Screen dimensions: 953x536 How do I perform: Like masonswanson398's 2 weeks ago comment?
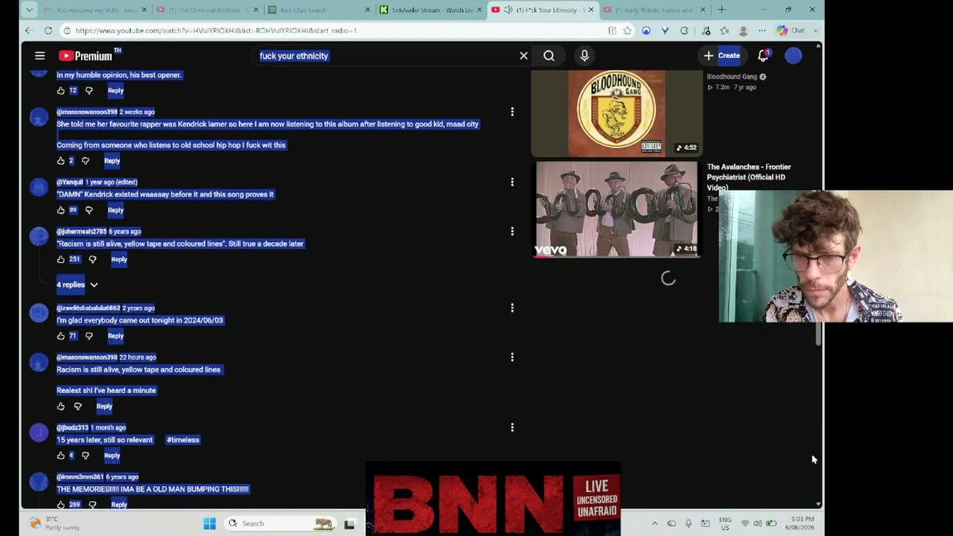point(61,161)
